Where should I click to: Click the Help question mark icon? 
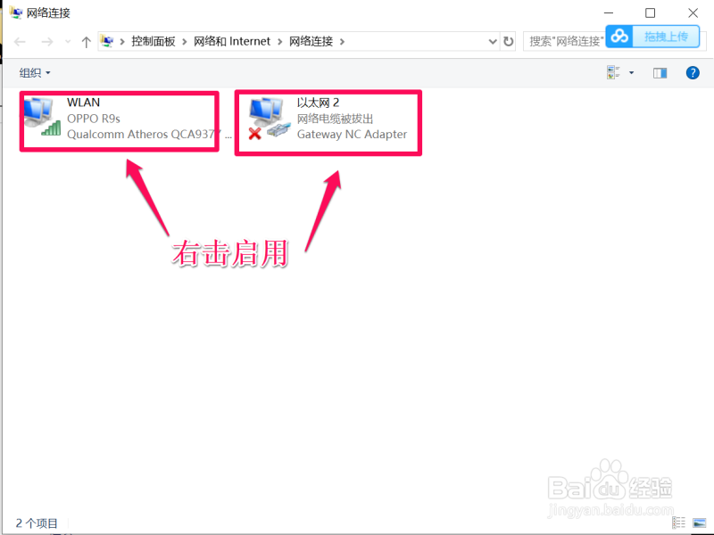click(x=693, y=72)
